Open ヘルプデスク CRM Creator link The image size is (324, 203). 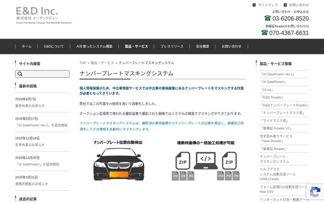(x=277, y=174)
